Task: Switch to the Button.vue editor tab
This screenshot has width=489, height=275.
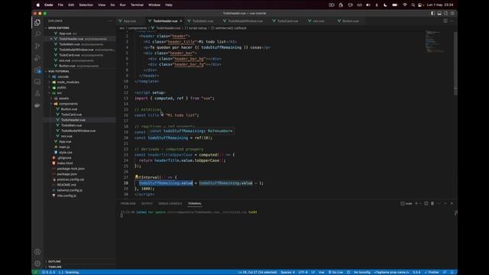Action: (350, 21)
